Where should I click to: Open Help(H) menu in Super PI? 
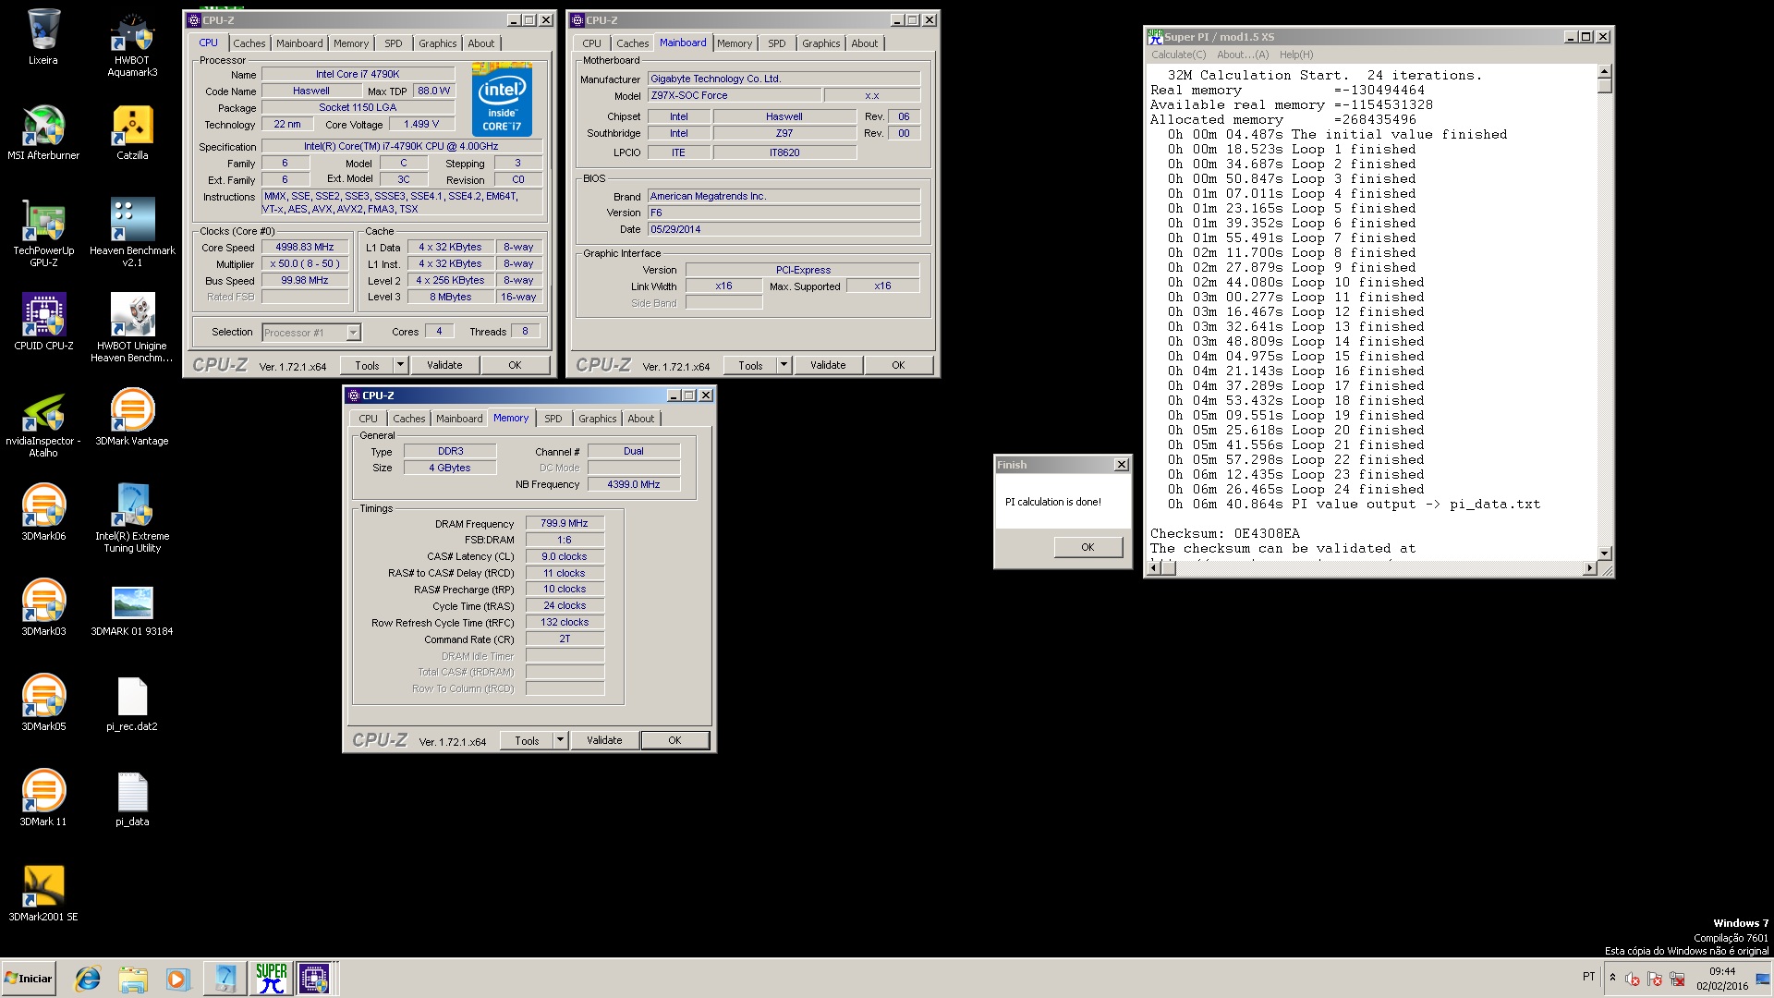(x=1296, y=55)
